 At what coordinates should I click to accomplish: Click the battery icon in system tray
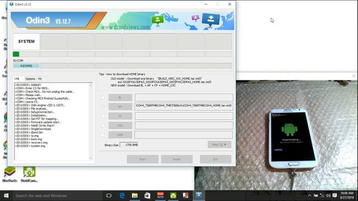click(316, 195)
